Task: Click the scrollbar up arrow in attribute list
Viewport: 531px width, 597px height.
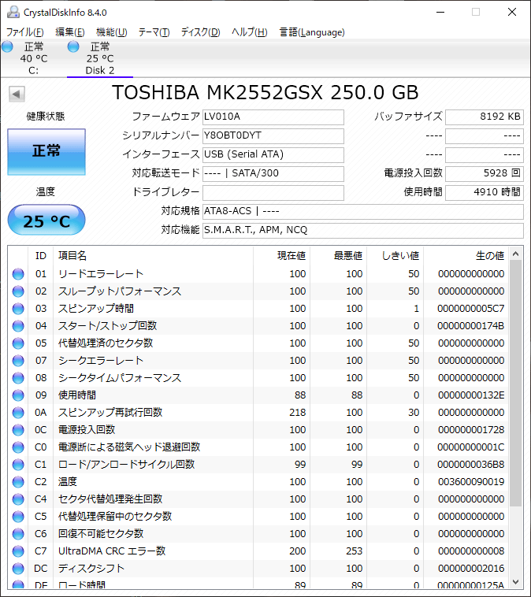Action: click(x=516, y=254)
